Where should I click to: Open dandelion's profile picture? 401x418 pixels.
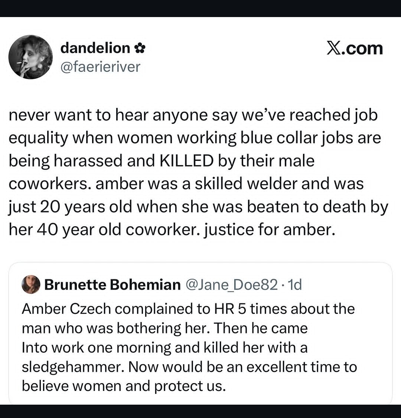coord(30,57)
